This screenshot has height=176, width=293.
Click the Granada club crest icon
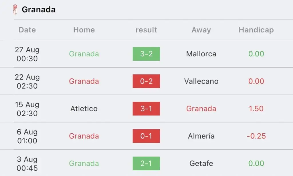[15, 9]
